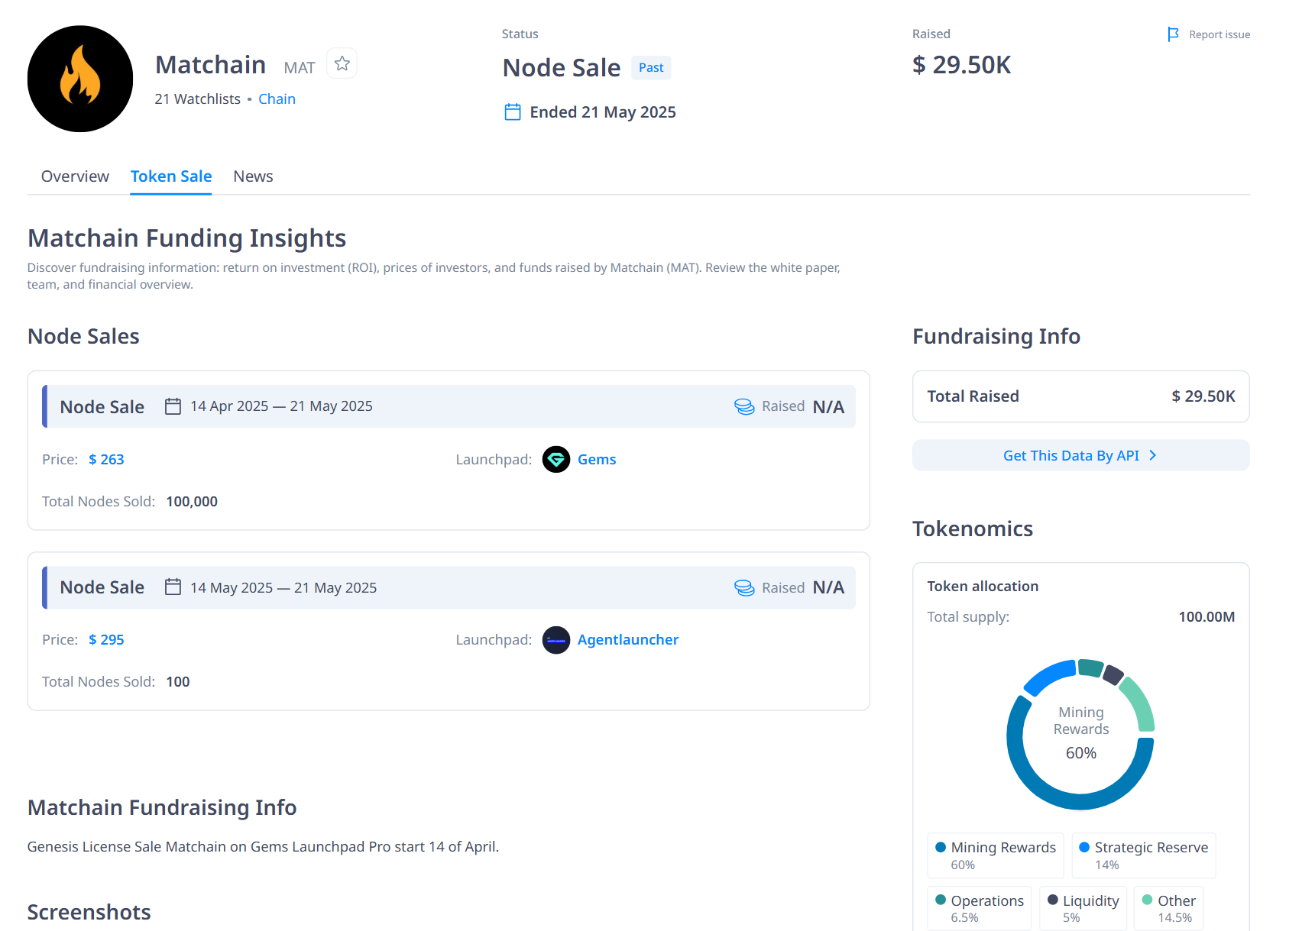Viewport: 1315px width, 931px height.
Task: Select Other legend item
Action: (x=1168, y=908)
